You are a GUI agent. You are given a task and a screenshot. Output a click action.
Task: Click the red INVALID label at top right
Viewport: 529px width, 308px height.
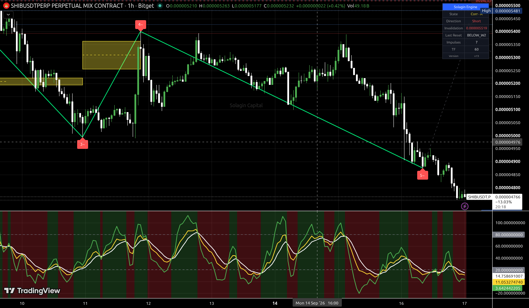[x=483, y=1]
